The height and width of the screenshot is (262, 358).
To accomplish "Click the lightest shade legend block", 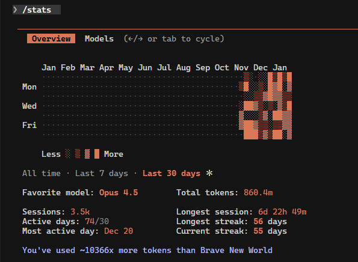I will tap(68, 154).
